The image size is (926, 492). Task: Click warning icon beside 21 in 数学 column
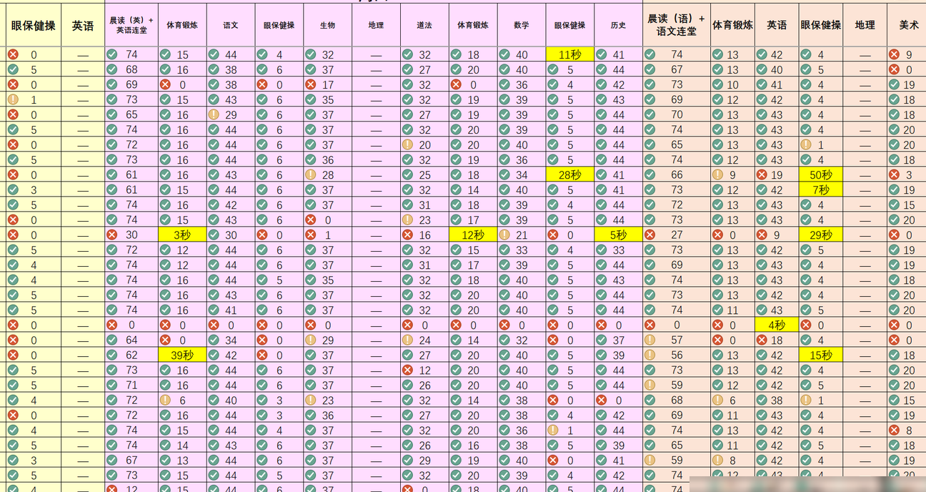pyautogui.click(x=504, y=235)
